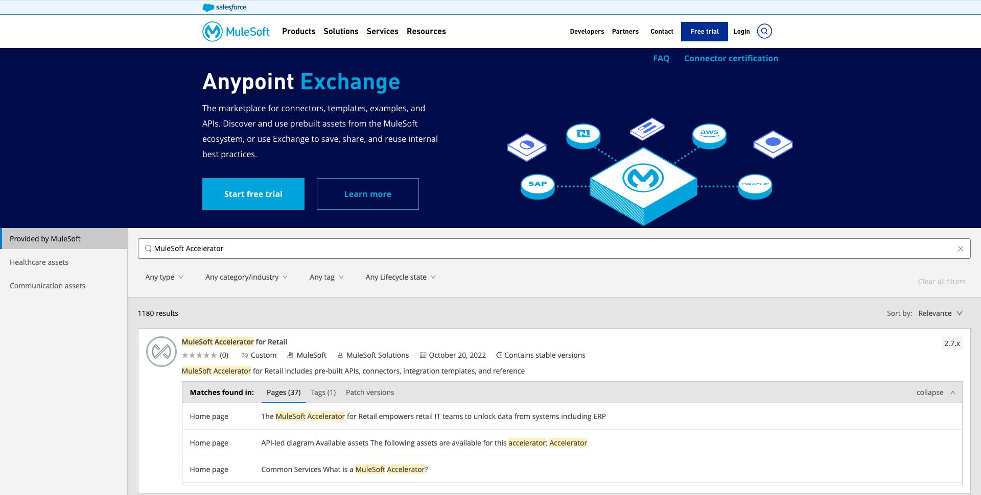Viewport: 981px width, 495px height.
Task: Click the magnifier icon in search field
Action: coord(148,249)
